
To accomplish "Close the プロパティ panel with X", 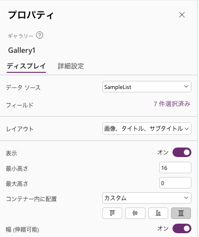I will coord(182,15).
